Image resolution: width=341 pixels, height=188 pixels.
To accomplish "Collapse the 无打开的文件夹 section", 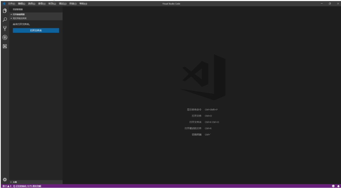I will click(x=36, y=18).
